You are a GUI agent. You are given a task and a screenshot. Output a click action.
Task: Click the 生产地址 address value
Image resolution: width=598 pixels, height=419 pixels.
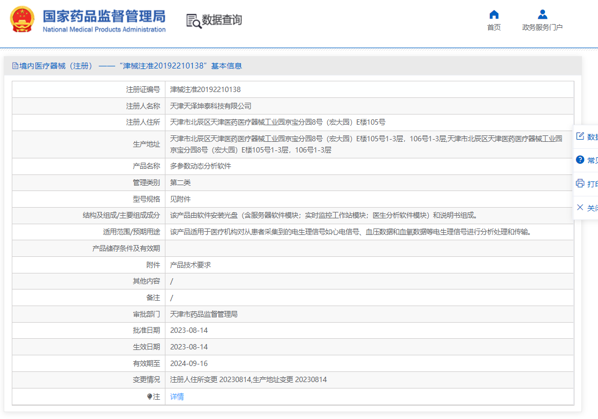click(x=366, y=144)
